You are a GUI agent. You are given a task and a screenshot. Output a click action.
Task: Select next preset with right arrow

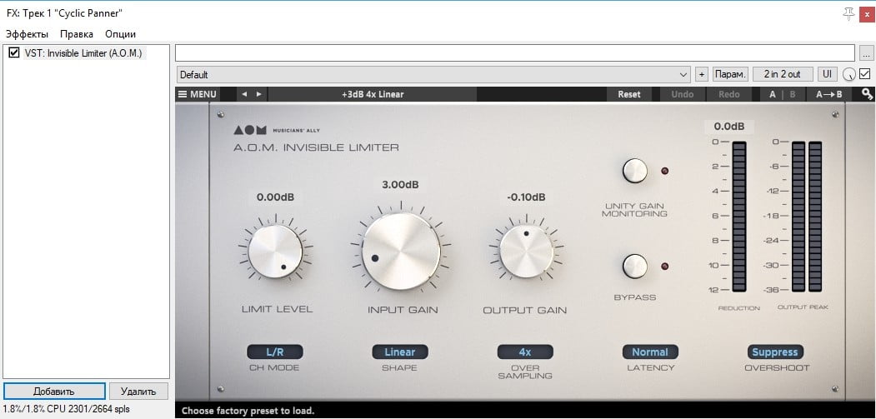(x=258, y=94)
